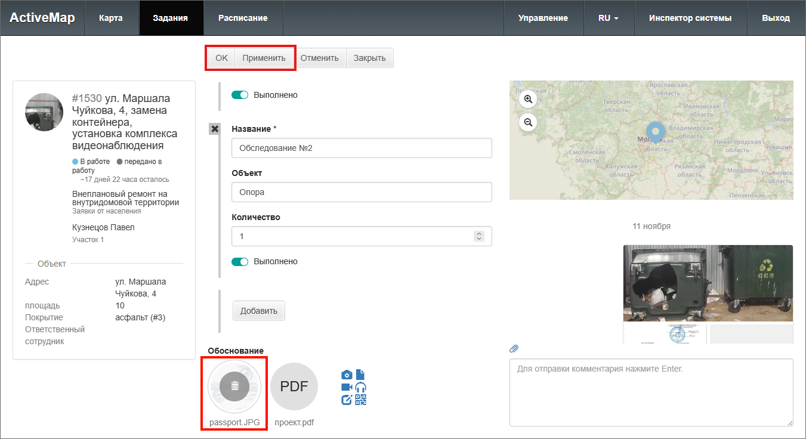The height and width of the screenshot is (439, 806).
Task: Zoom in on the map
Action: pyautogui.click(x=528, y=99)
